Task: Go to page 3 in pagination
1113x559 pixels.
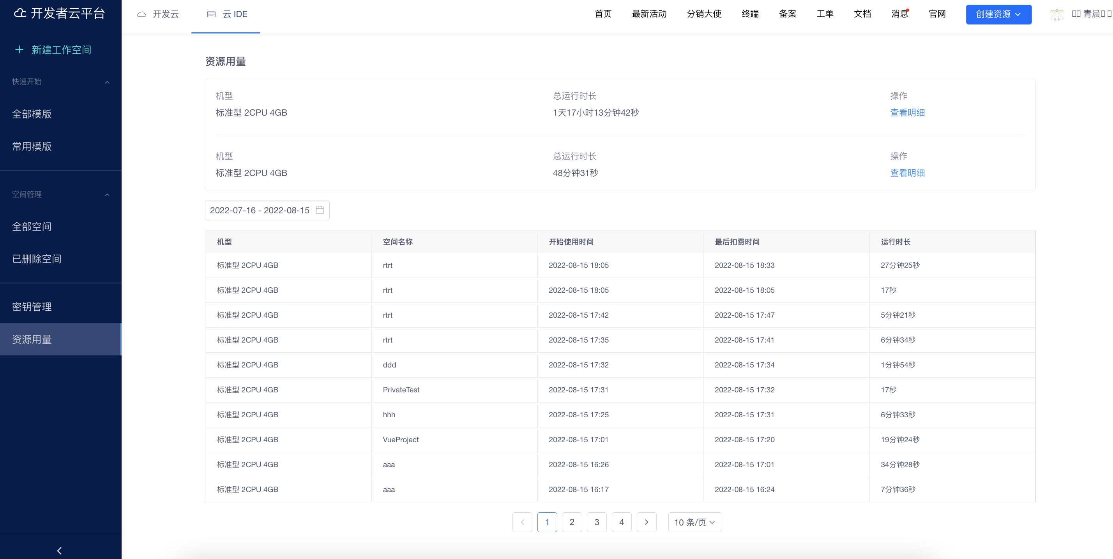Action: pyautogui.click(x=597, y=522)
